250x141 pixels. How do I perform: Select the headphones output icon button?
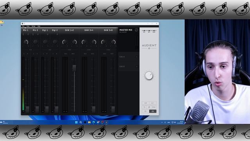153,111
